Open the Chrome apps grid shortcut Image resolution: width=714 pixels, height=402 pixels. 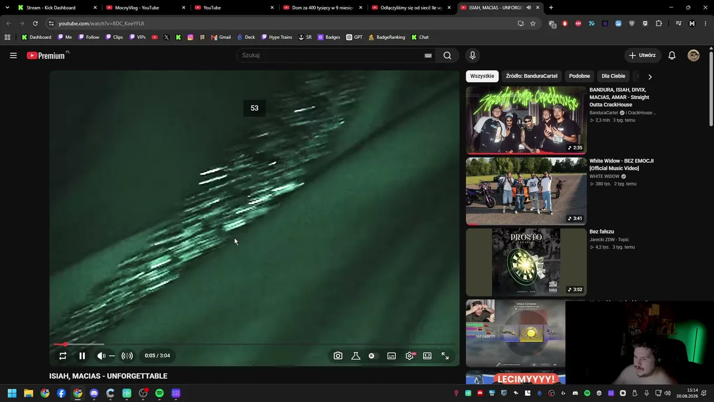(x=7, y=37)
